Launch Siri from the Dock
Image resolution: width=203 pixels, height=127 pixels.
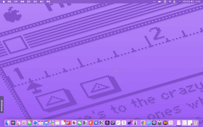tap(13, 123)
